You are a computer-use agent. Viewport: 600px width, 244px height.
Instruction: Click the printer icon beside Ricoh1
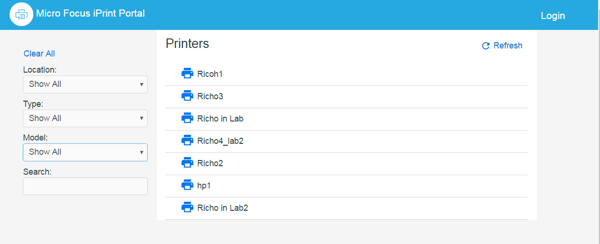187,74
